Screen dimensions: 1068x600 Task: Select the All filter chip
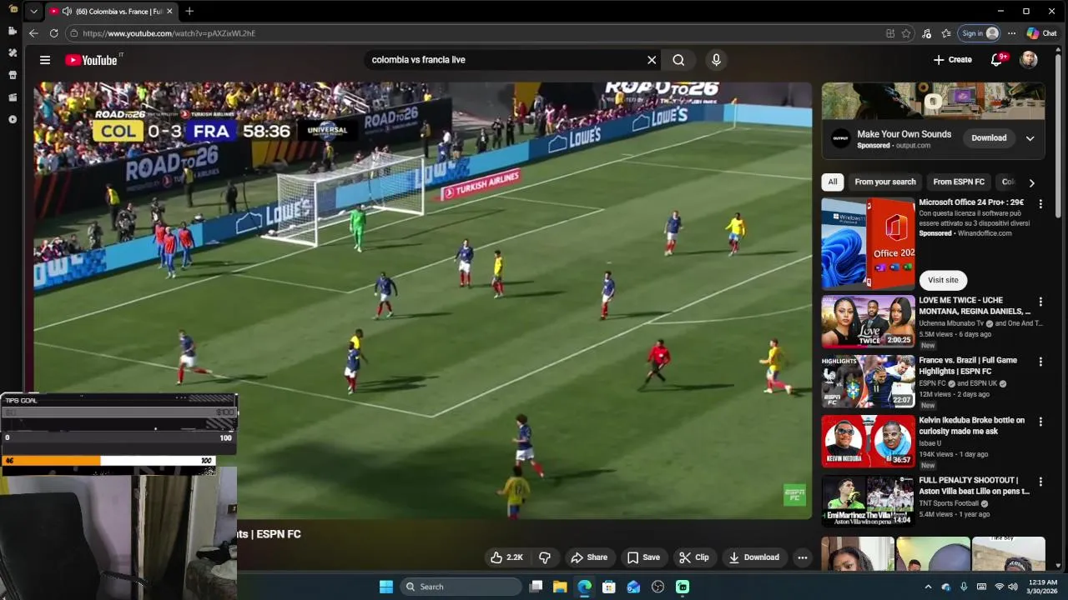[833, 182]
